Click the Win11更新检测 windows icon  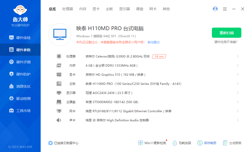point(141,143)
